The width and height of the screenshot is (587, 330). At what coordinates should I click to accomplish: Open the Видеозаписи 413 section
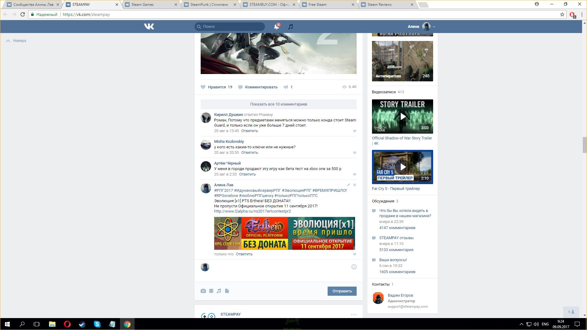(x=388, y=92)
